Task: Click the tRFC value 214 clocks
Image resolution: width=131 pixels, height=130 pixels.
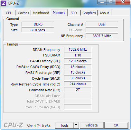Action: click(78, 84)
